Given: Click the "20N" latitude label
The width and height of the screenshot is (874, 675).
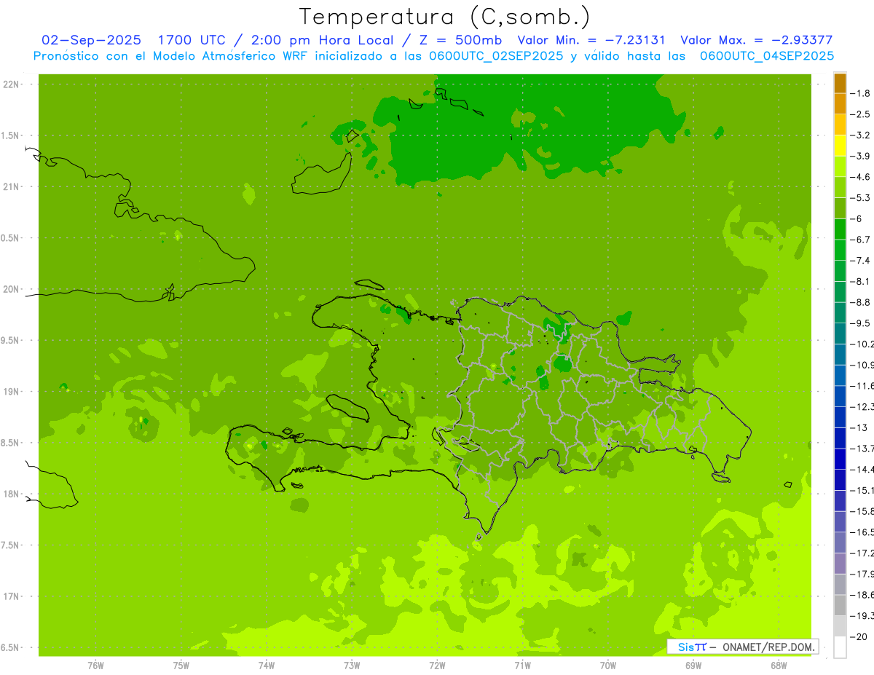Looking at the screenshot, I should pyautogui.click(x=11, y=289).
